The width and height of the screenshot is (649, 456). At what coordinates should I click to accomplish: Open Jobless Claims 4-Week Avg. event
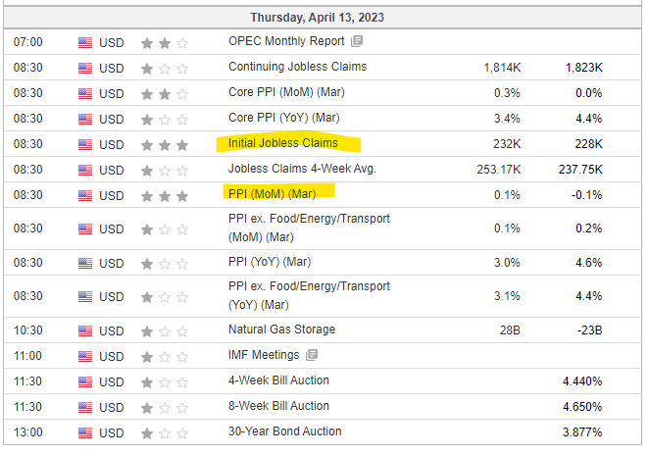(302, 169)
